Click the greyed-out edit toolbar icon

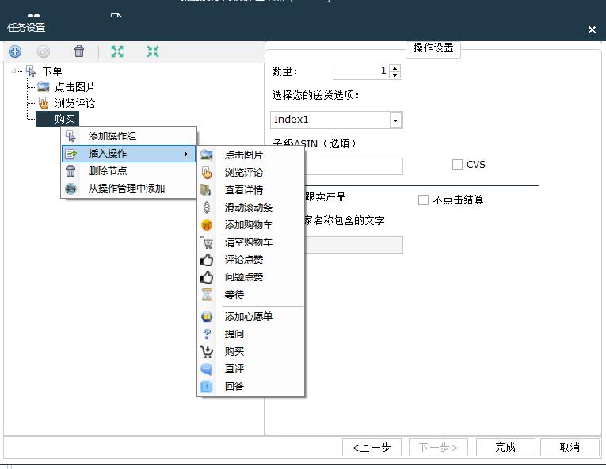(x=44, y=51)
